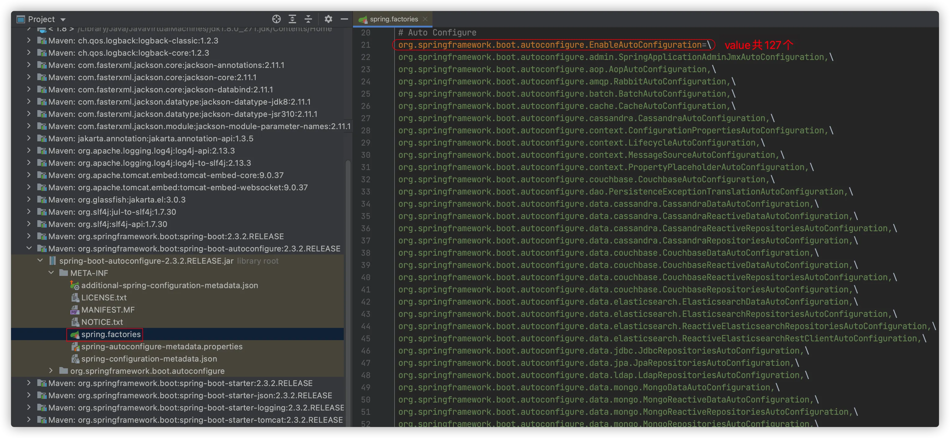Click NOTICE.txt file icon
Screen dimensions: 950x438
[75, 322]
